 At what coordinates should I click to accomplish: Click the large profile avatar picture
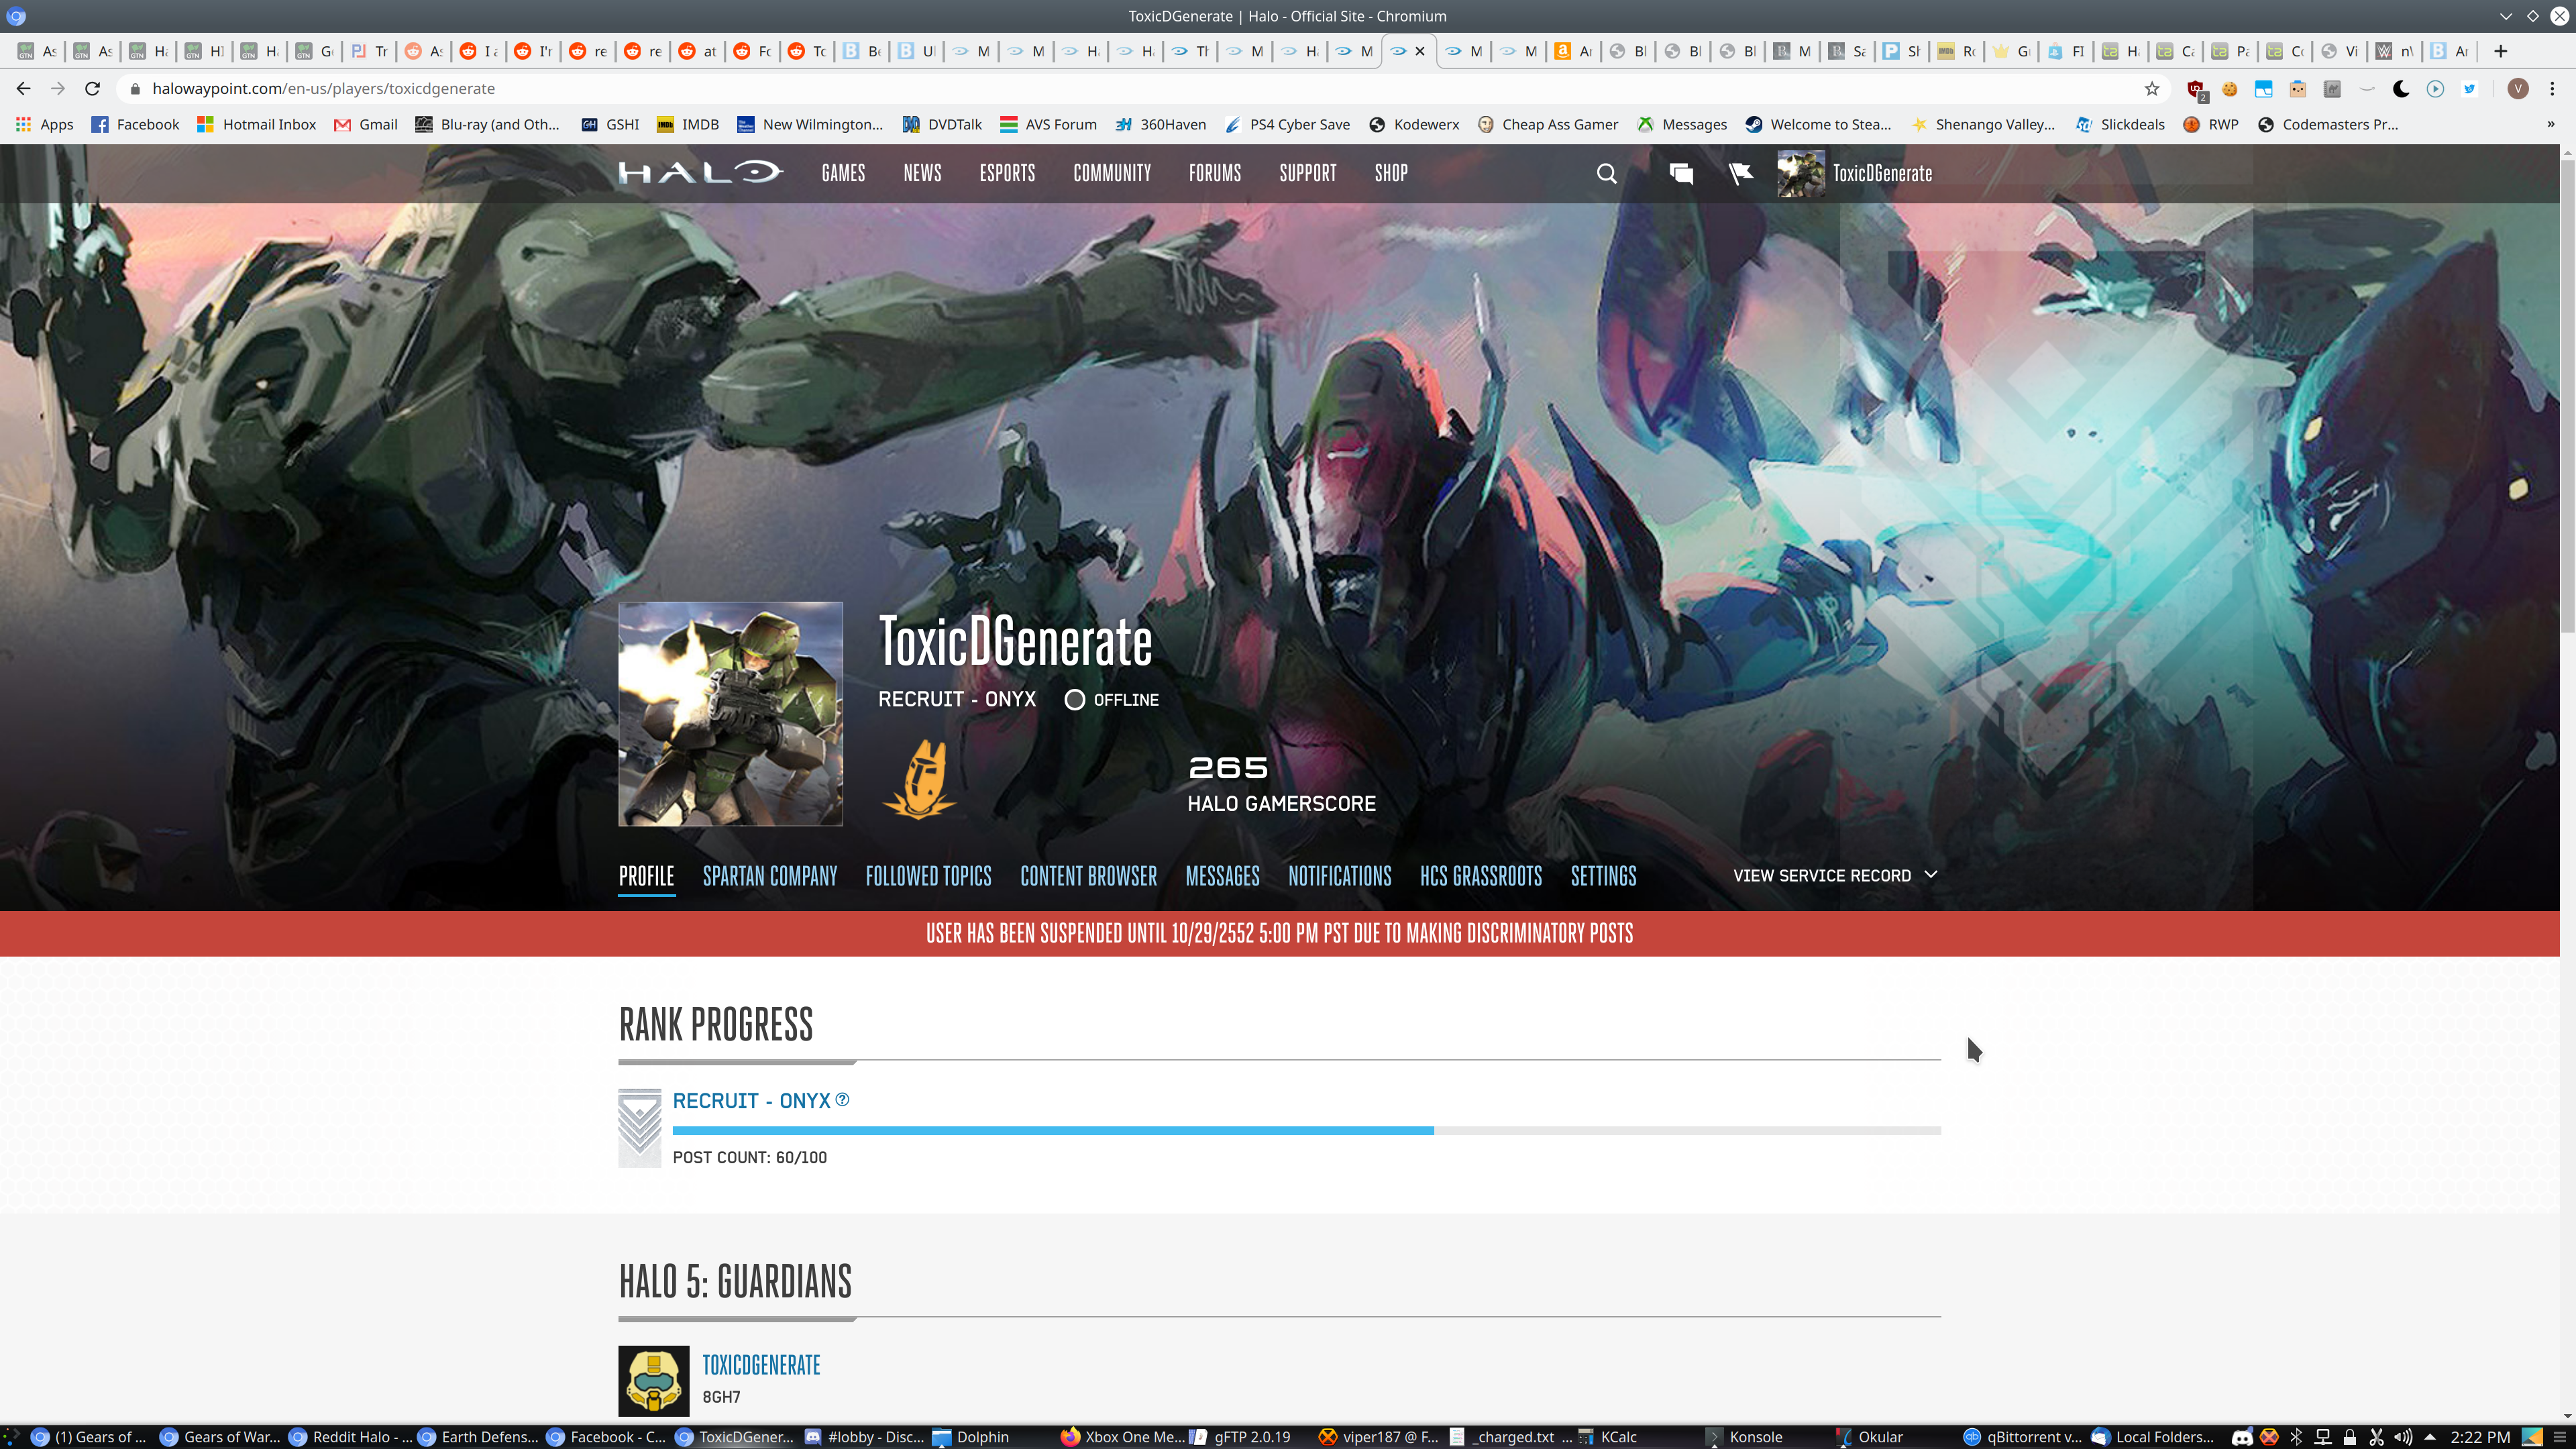pos(730,714)
